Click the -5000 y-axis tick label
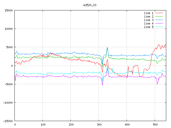Viewport: 171px width, 128px height. tap(8, 84)
